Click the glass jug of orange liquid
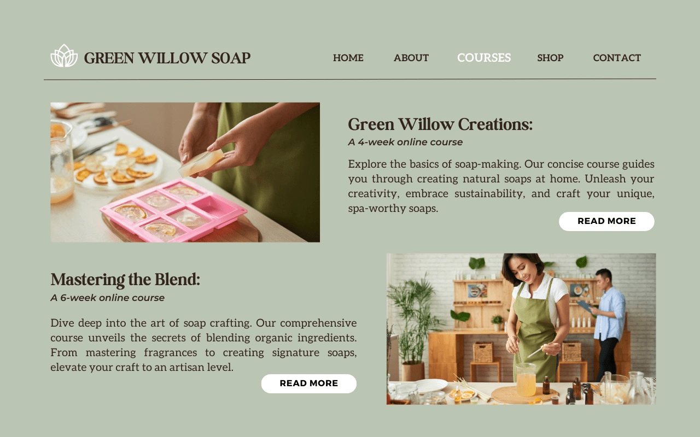Image resolution: width=700 pixels, height=437 pixels. coord(526,380)
